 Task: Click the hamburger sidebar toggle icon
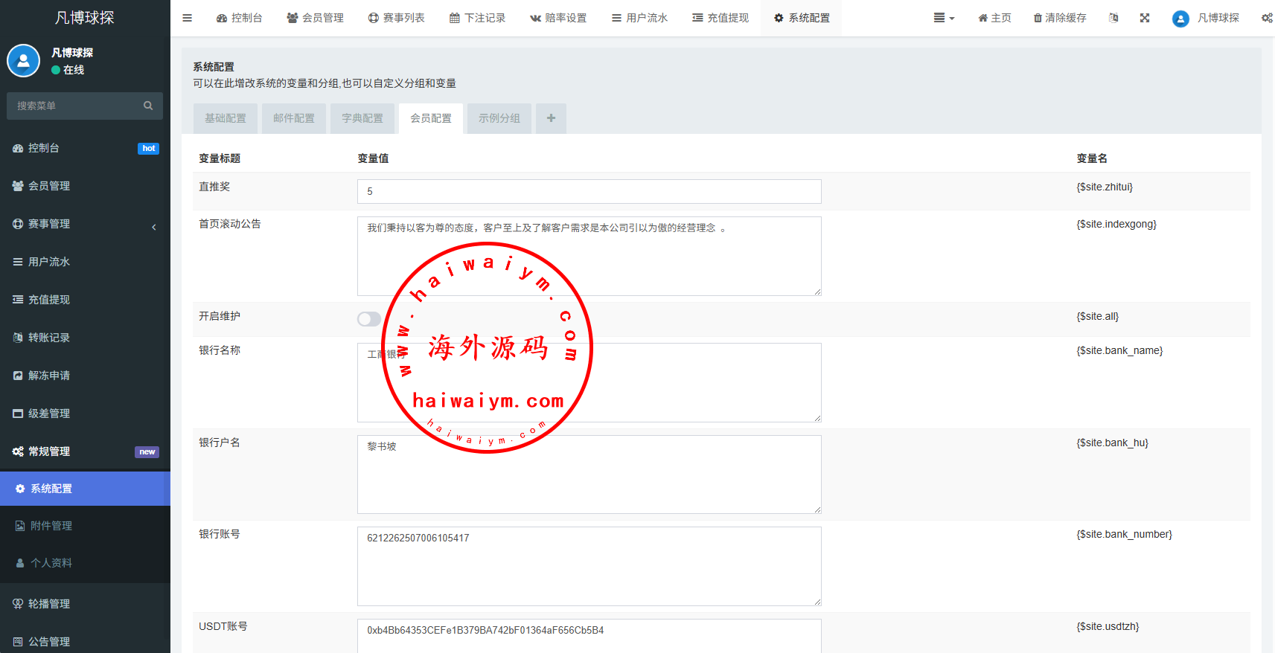(188, 18)
